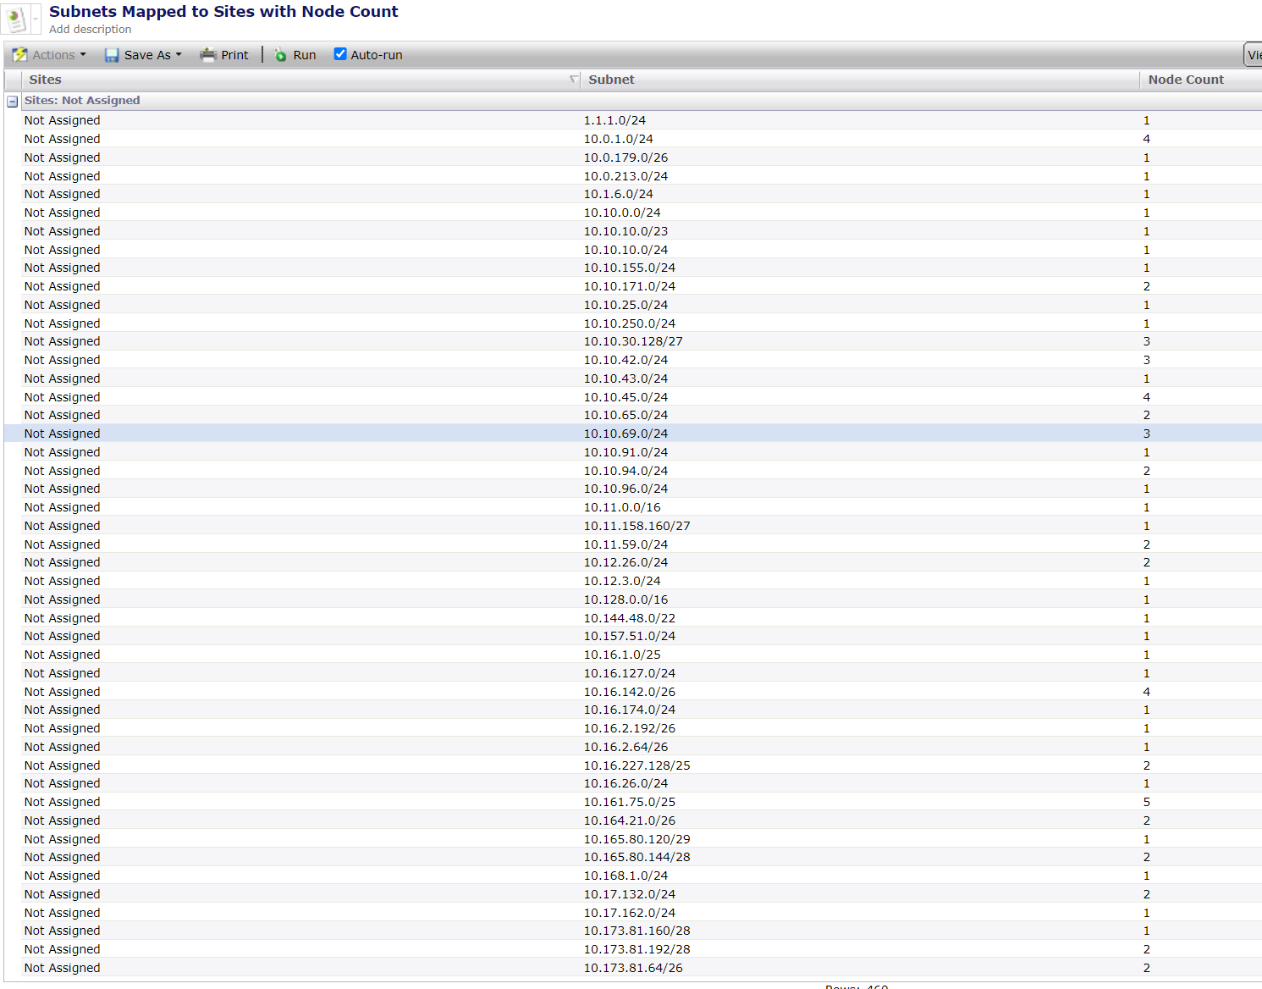Viewport: 1262px width, 989px height.
Task: Sort by the Subnet column header
Action: coord(611,80)
